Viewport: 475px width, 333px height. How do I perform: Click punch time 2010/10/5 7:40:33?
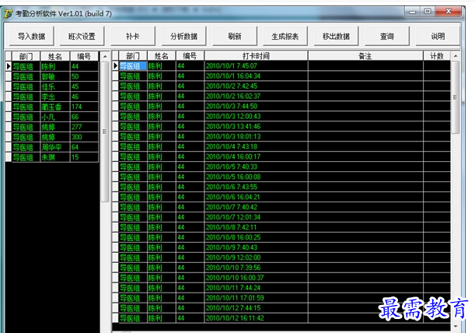coord(232,166)
